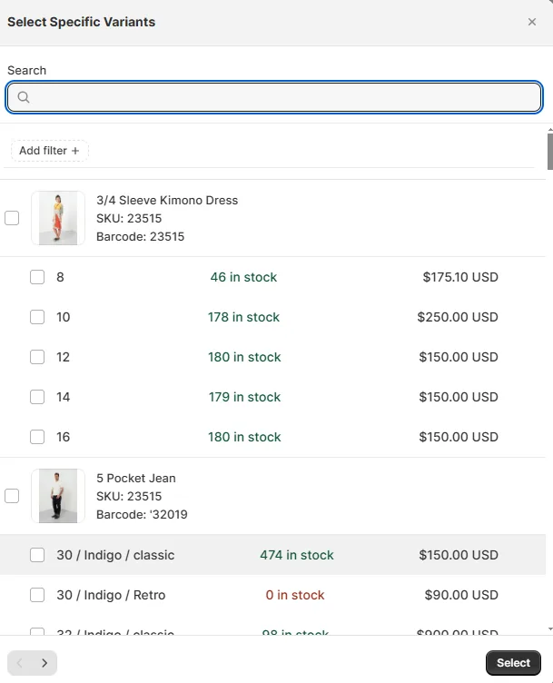Open the 3/4 Sleeve Kimono Dress thumbnail
Screen dimensions: 553x683
click(58, 218)
